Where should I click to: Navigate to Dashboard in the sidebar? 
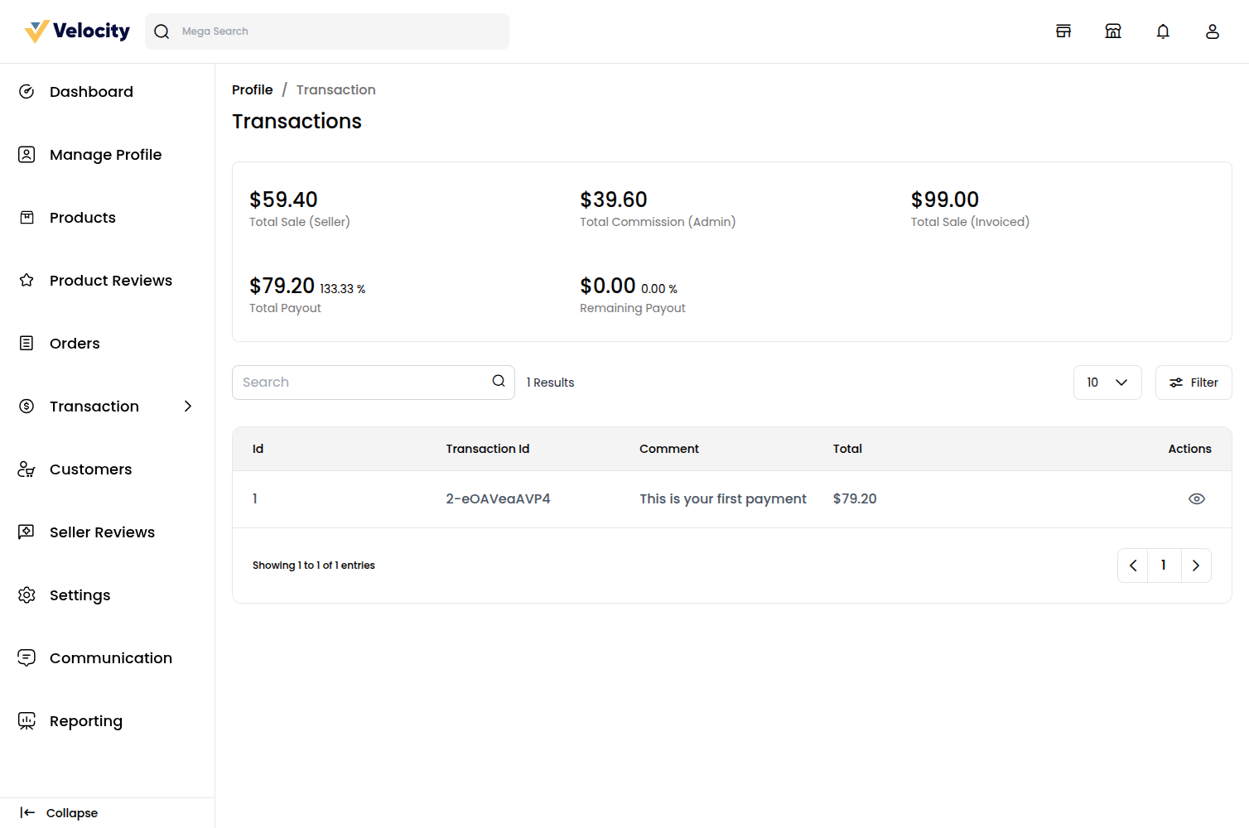(91, 91)
